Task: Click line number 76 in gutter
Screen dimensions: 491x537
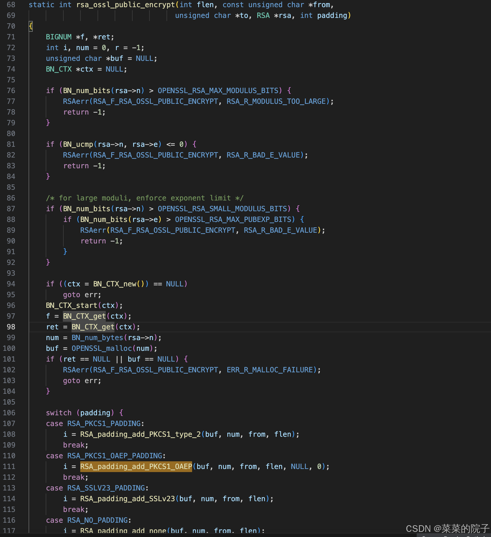Action: click(11, 91)
